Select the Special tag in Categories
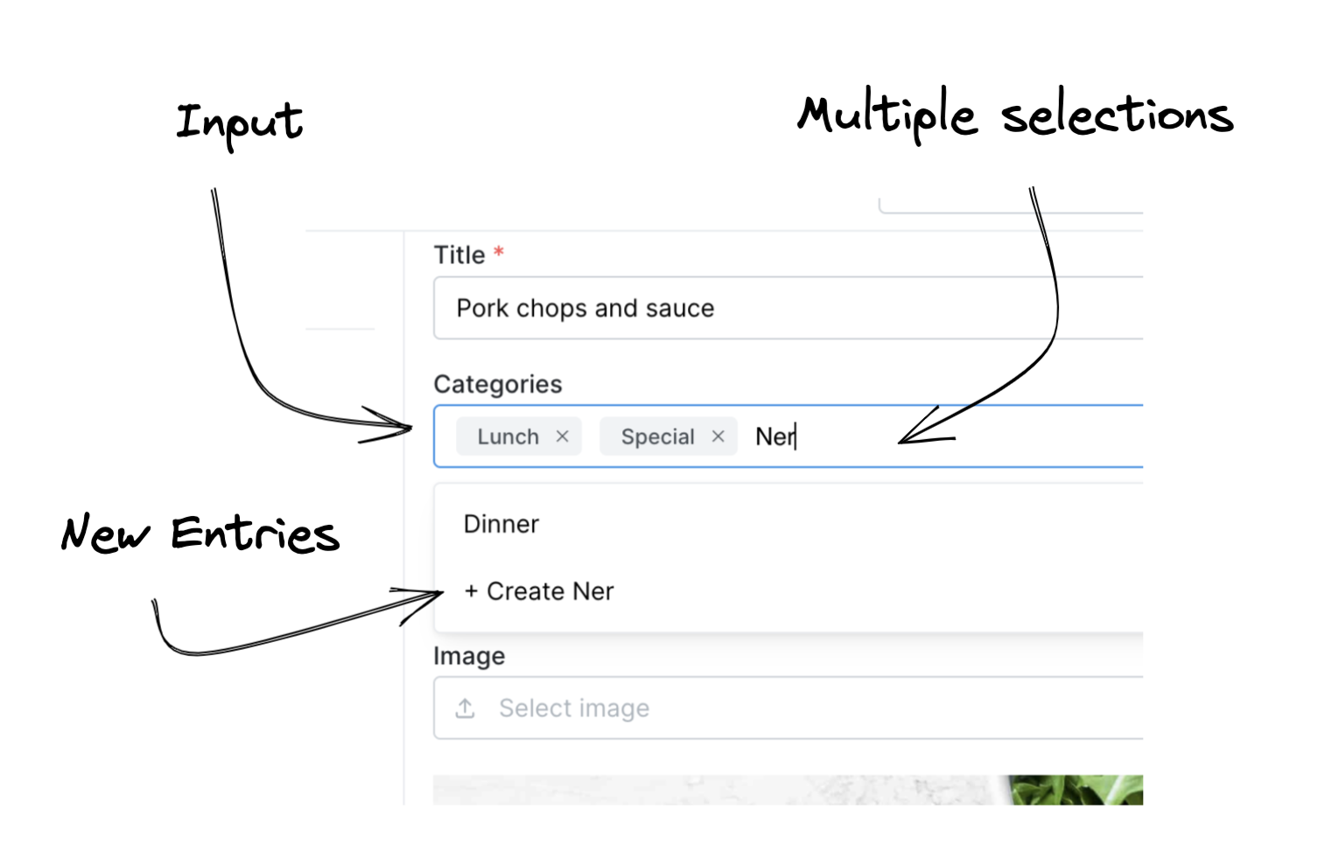 (x=658, y=436)
